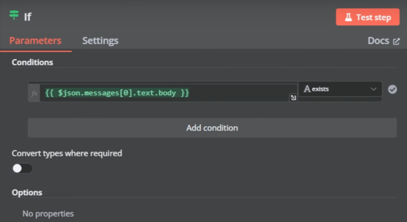Toggle Convert types where required switch
Viewport: 407px width, 222px height.
[22, 168]
